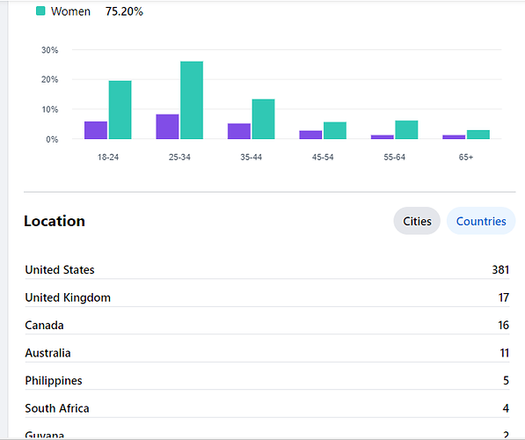Click the Women legend color swatch

point(40,11)
